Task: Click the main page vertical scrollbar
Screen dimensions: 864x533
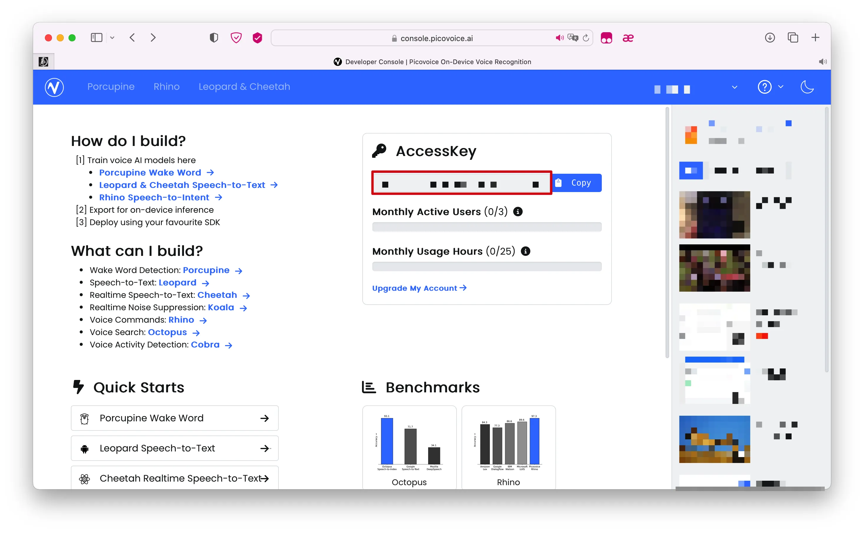Action: 667,233
